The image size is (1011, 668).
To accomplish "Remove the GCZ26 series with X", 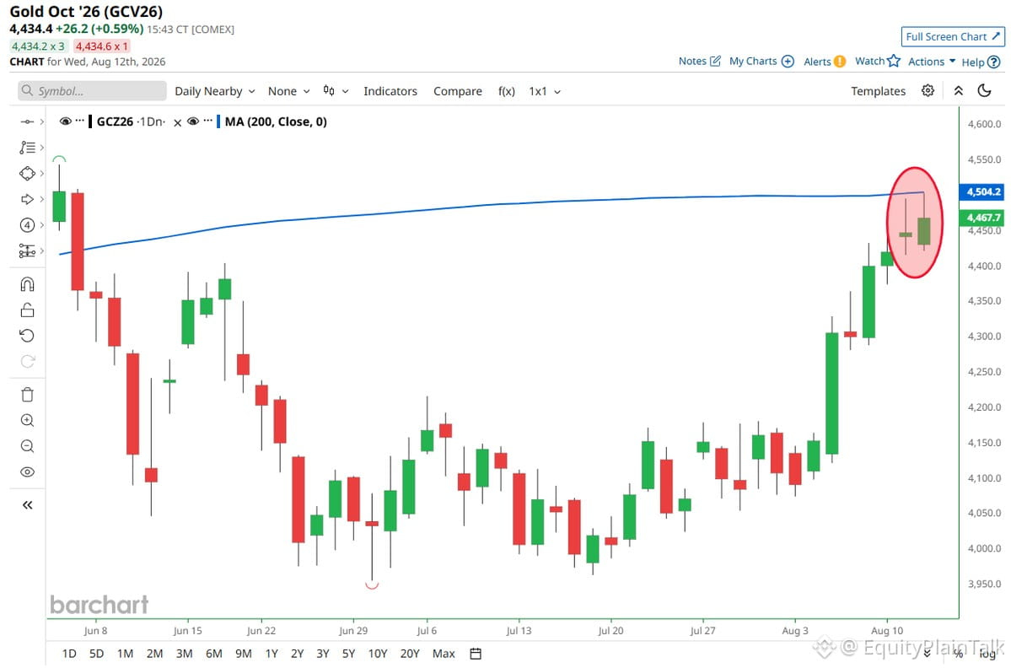I will [177, 122].
